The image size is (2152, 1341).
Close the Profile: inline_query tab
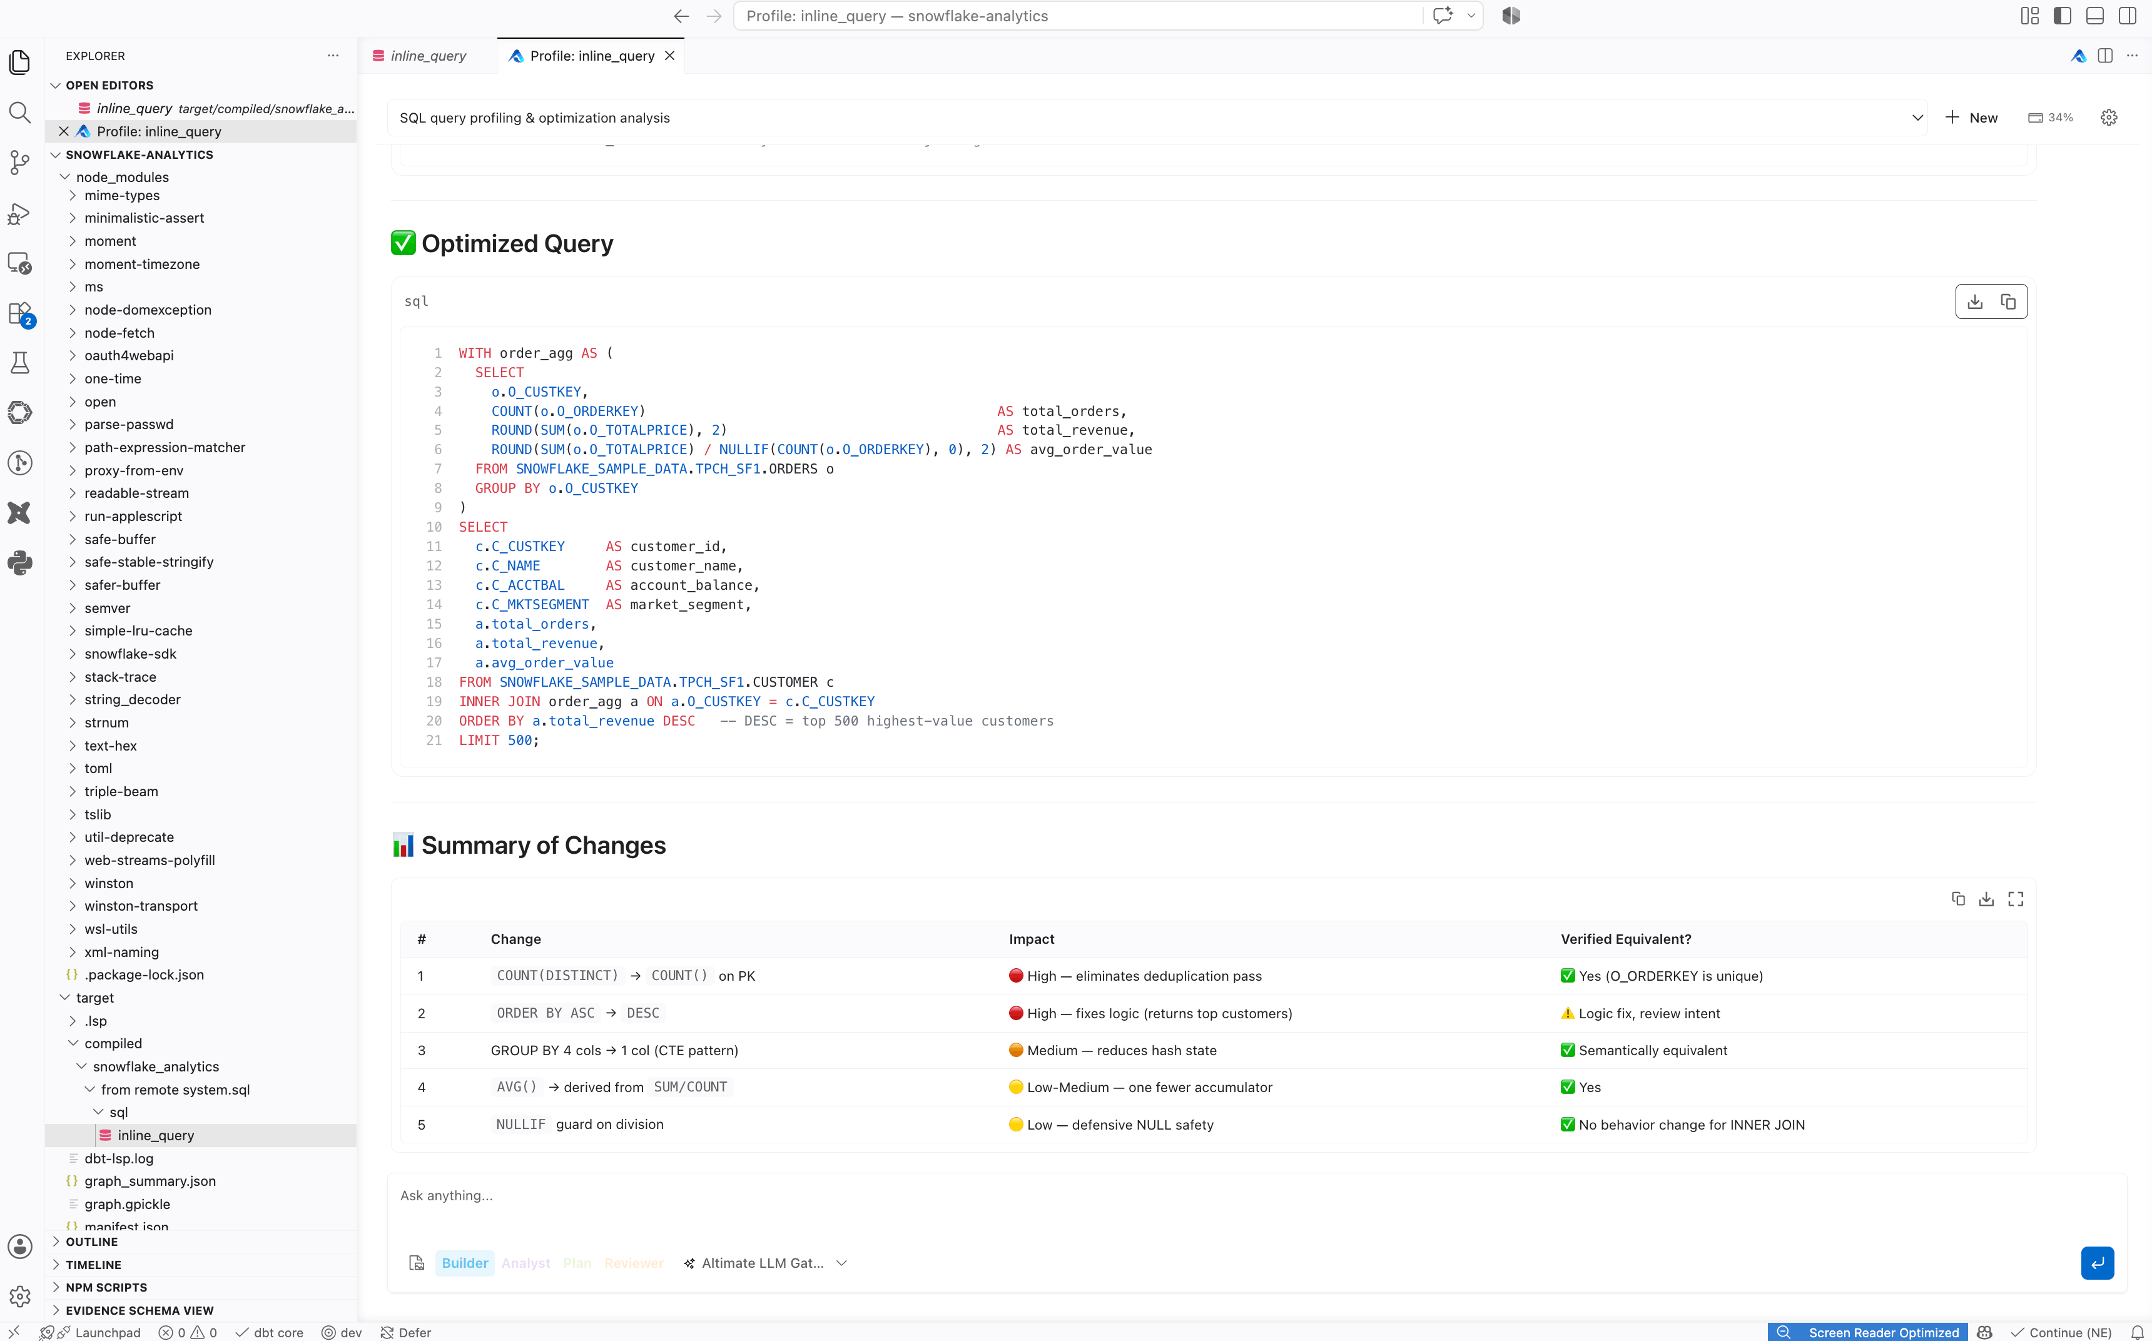point(670,56)
